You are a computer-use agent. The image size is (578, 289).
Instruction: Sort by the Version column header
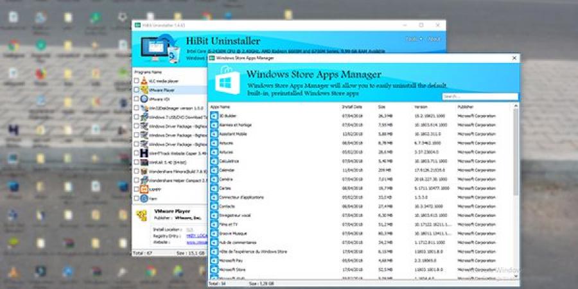pos(421,107)
